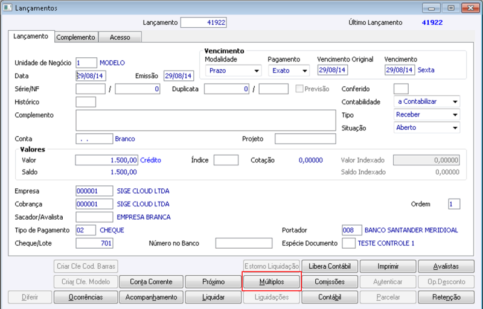Click the Liquidar button
The width and height of the screenshot is (483, 309).
213,297
